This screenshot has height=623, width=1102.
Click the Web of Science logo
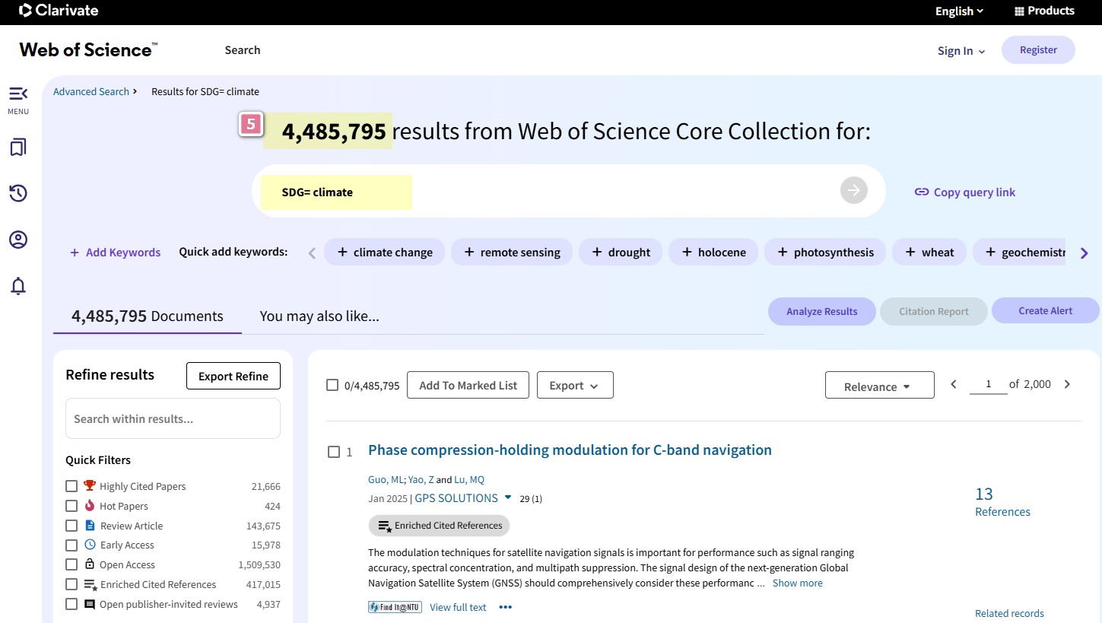pyautogui.click(x=88, y=50)
